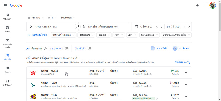Open สำรวจ (Explore) in sidebar
The image size is (221, 101).
(8, 29)
